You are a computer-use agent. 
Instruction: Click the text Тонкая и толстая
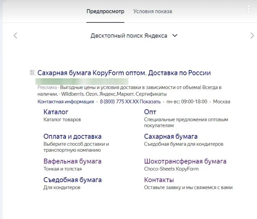click(x=62, y=169)
